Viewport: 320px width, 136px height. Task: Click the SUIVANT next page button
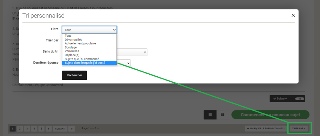pos(60,129)
